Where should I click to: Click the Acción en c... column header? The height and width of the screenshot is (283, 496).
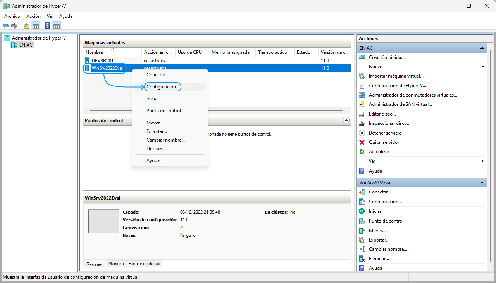click(158, 52)
